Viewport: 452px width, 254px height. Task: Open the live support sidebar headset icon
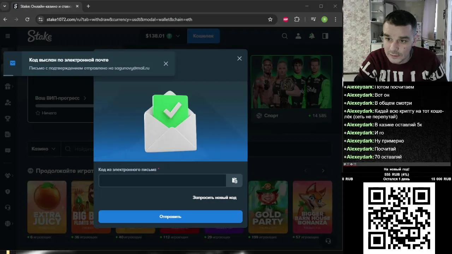(x=8, y=207)
